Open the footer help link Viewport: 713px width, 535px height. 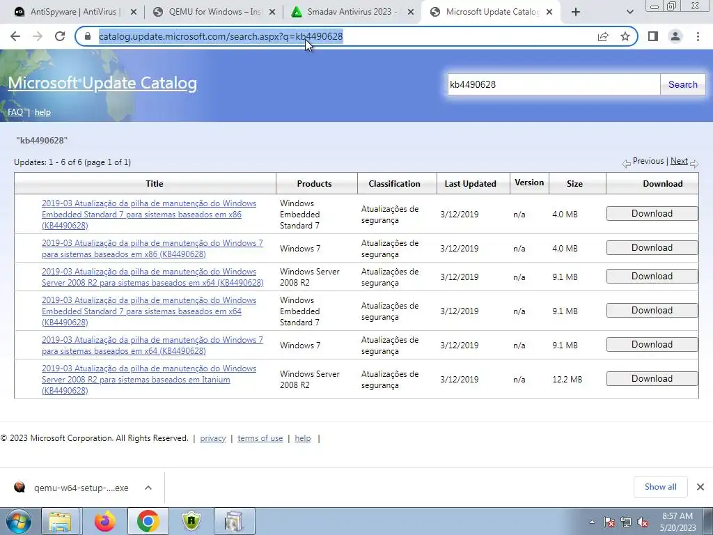tap(303, 438)
